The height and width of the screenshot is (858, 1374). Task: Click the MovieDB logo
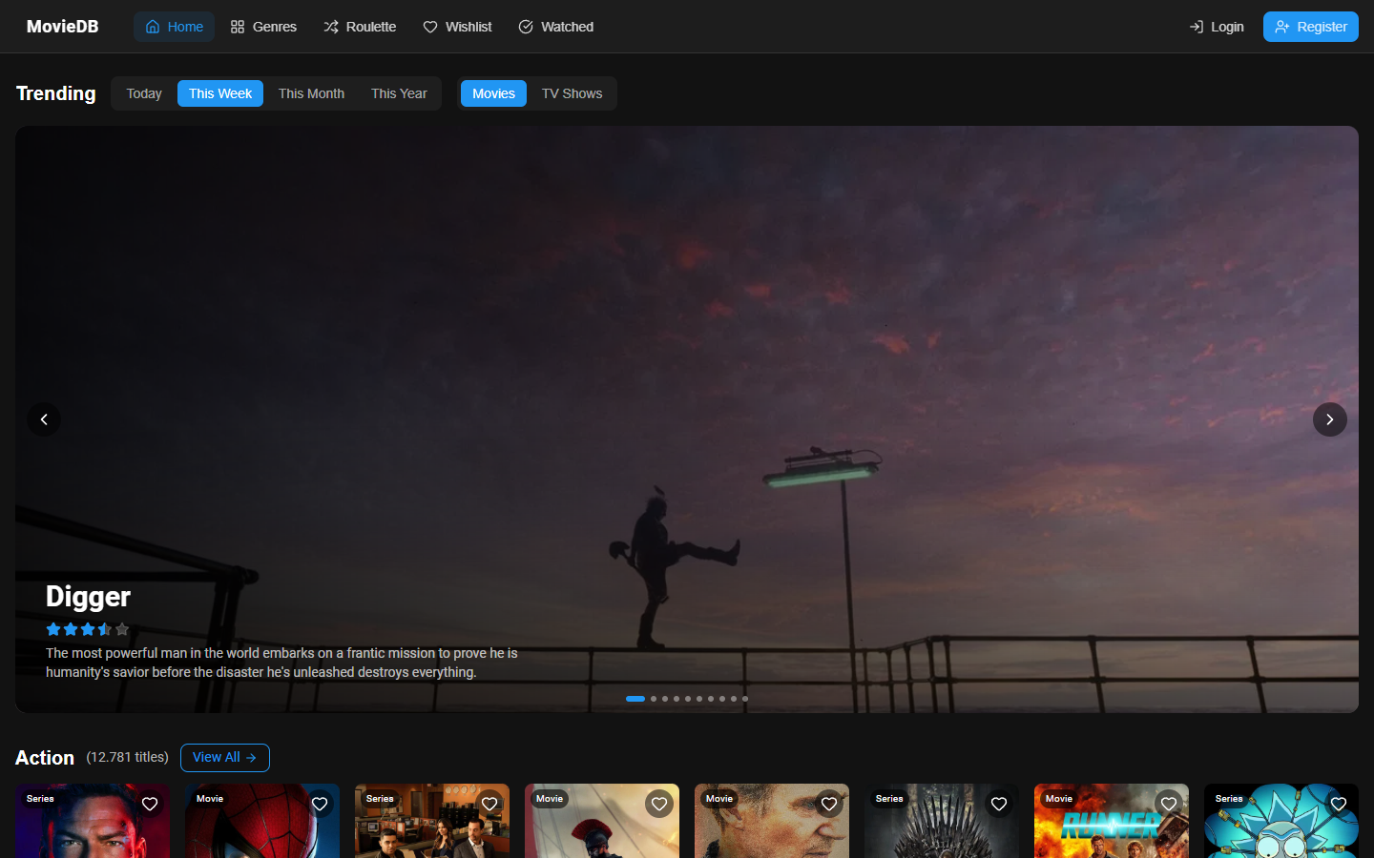(63, 27)
